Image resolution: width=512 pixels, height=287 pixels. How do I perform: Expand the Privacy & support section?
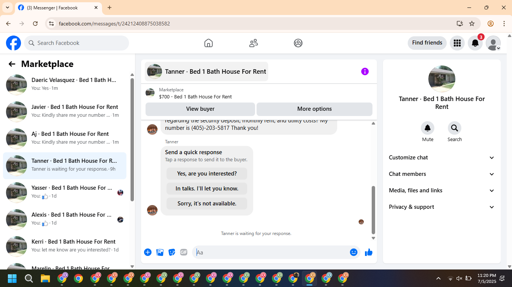click(x=442, y=207)
